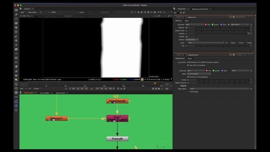Switch to the Dope Sheet tab
Viewport: 270px width, 152px height.
point(60,93)
